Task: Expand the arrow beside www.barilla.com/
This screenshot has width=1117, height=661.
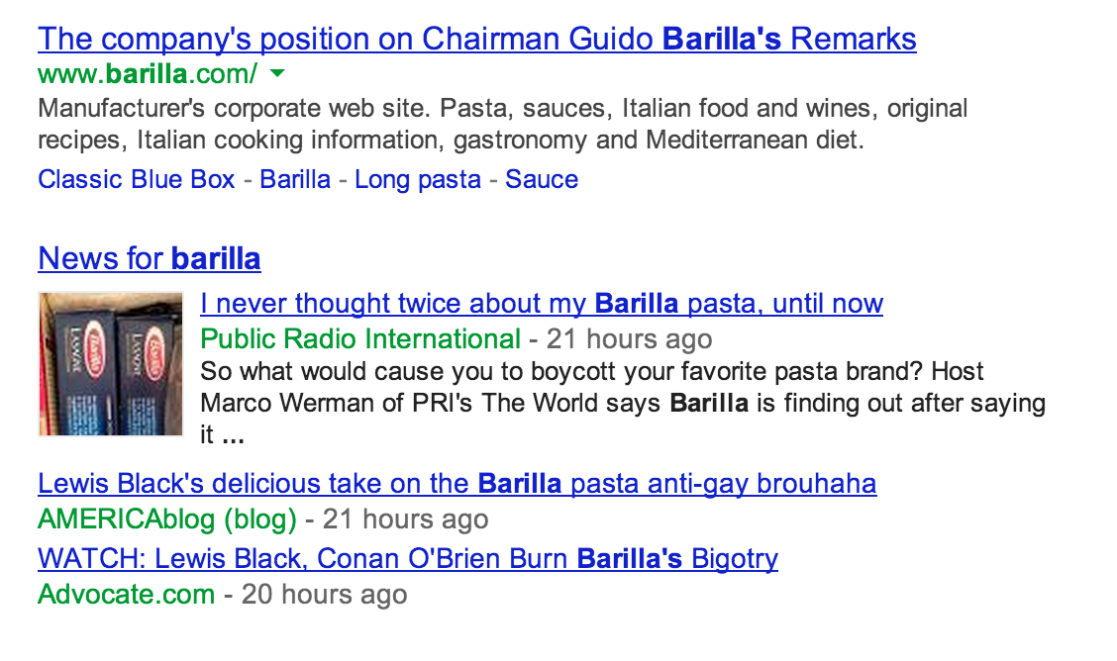Action: coord(278,73)
